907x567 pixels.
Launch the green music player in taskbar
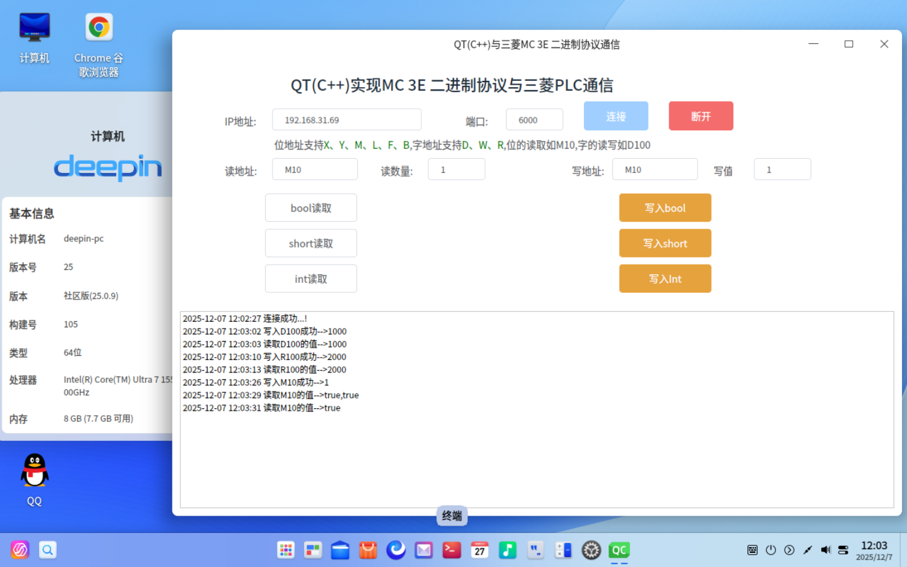[507, 550]
